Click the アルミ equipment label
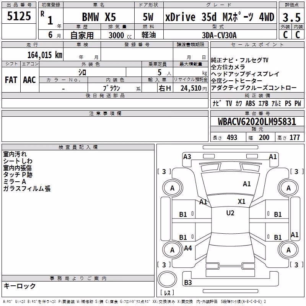The height and width of the screenshot is (306, 306). 276,103
